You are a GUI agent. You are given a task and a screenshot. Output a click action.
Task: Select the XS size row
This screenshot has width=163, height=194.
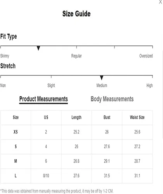pos(76,132)
